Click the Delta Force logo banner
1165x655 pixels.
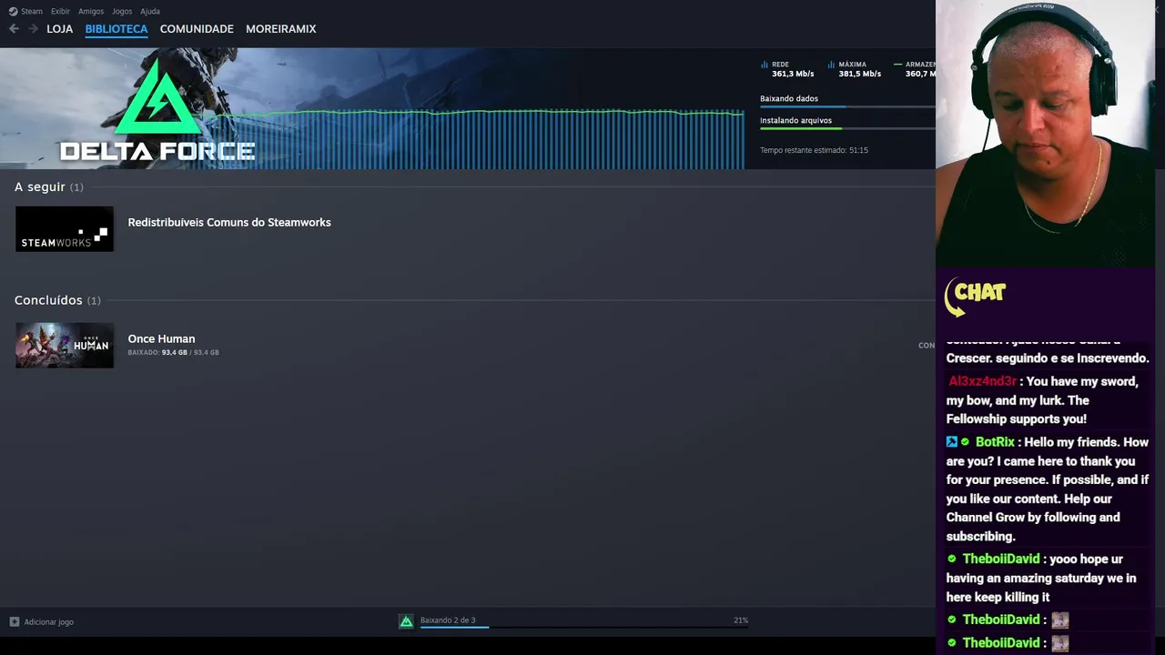click(157, 111)
